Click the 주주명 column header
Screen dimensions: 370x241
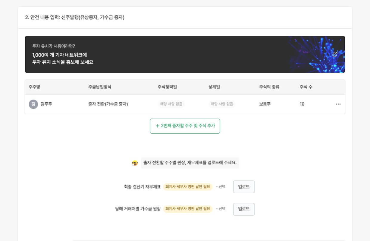(x=34, y=87)
